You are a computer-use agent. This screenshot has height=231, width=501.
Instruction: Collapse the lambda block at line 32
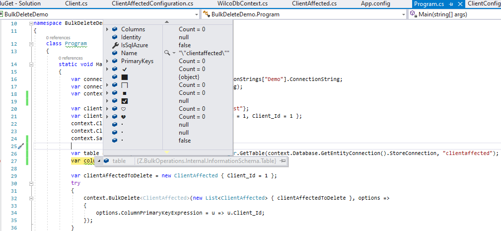click(31, 198)
